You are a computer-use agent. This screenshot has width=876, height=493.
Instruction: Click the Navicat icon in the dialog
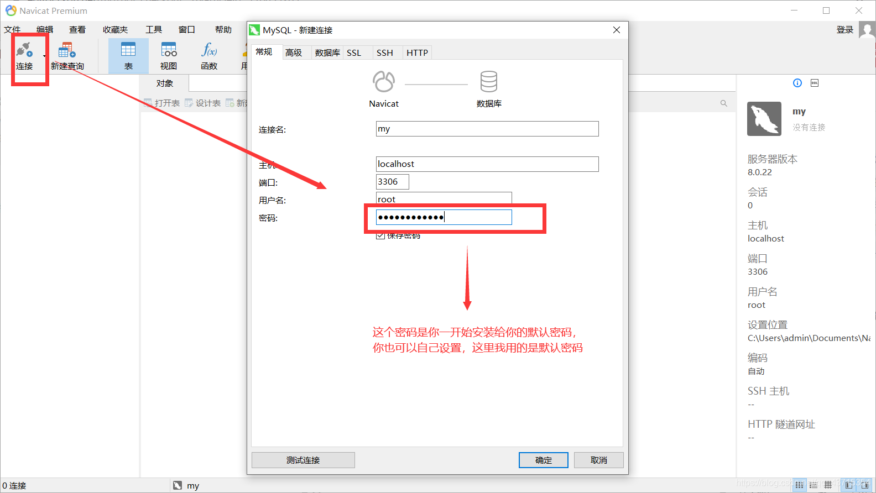pyautogui.click(x=384, y=82)
